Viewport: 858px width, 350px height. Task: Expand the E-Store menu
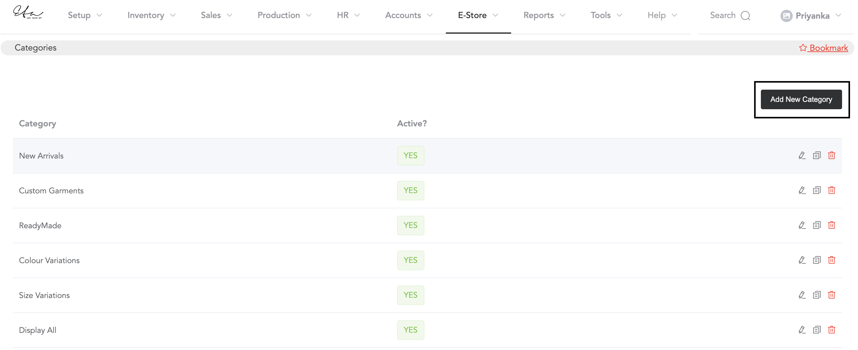tap(478, 15)
